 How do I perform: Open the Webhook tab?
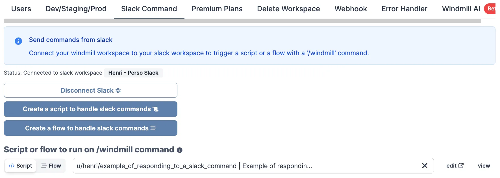point(351,9)
